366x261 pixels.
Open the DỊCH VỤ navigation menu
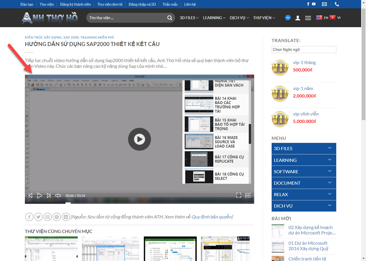(239, 18)
